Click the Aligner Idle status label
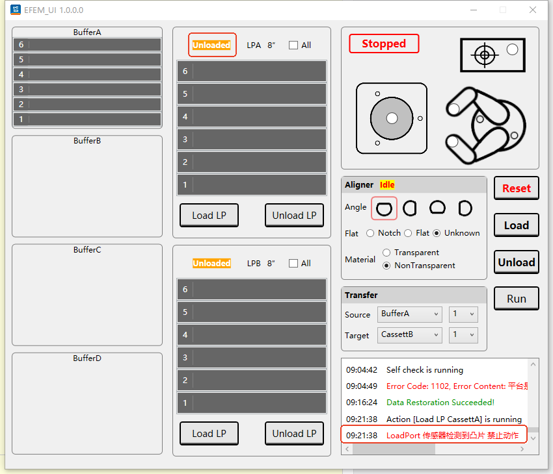This screenshot has width=553, height=474. pos(387,185)
